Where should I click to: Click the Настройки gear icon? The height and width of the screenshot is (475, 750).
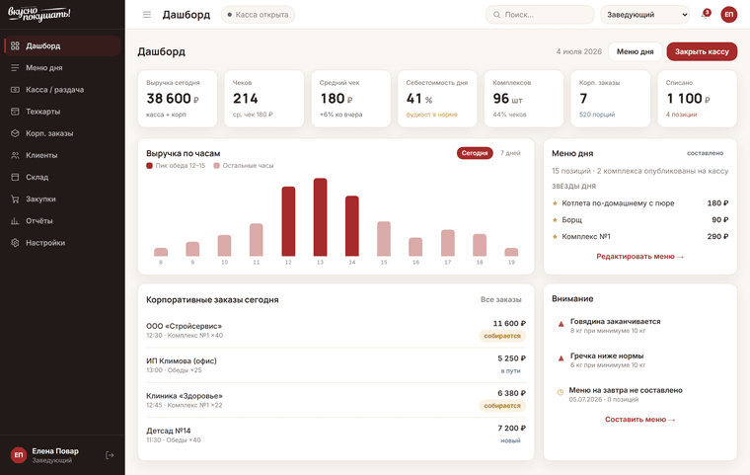pyautogui.click(x=15, y=243)
